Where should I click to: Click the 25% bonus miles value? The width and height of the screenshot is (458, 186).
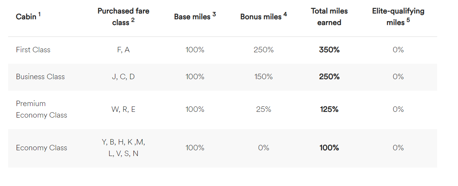pos(264,109)
